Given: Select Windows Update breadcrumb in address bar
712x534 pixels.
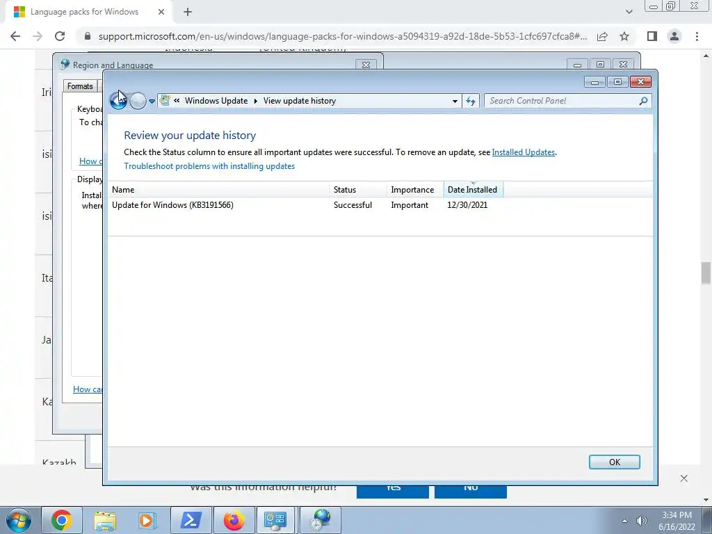Looking at the screenshot, I should 216,101.
